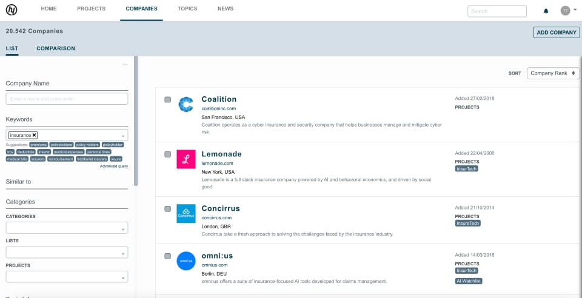Click the user avatar icon

[x=565, y=10]
